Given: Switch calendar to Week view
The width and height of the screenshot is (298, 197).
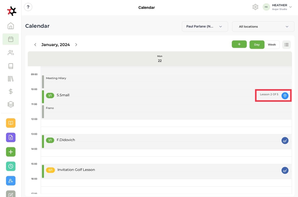Looking at the screenshot, I should (272, 44).
